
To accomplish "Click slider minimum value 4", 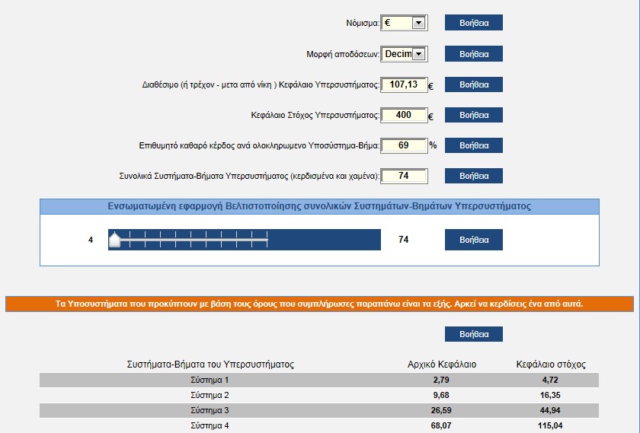I will click(91, 240).
